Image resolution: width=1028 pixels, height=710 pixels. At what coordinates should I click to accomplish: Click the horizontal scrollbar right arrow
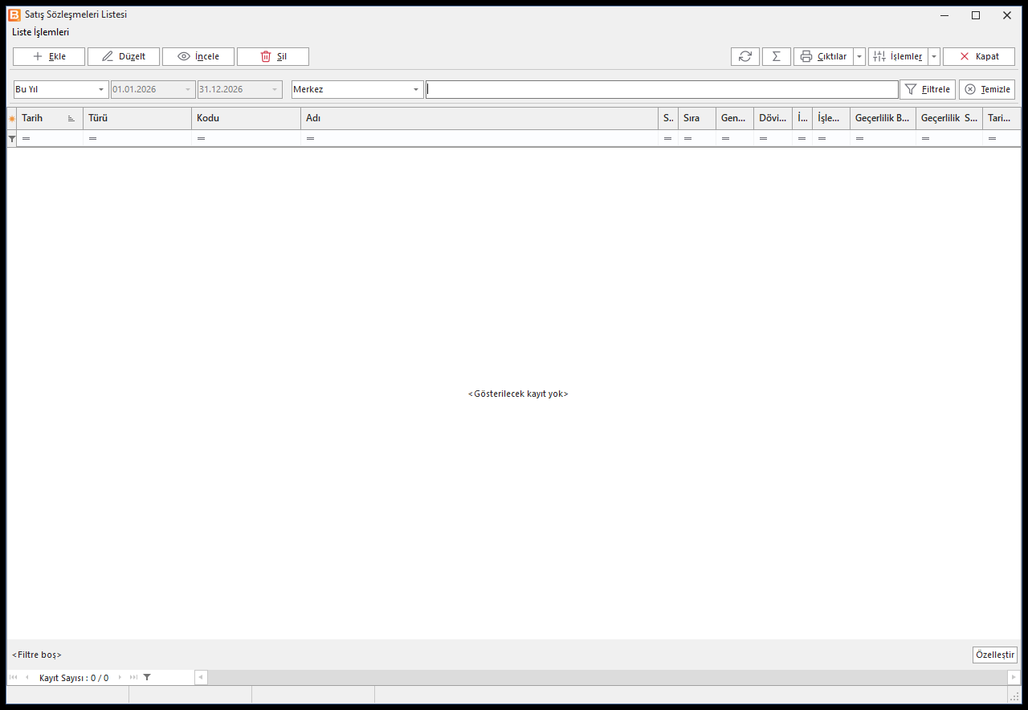point(1014,677)
